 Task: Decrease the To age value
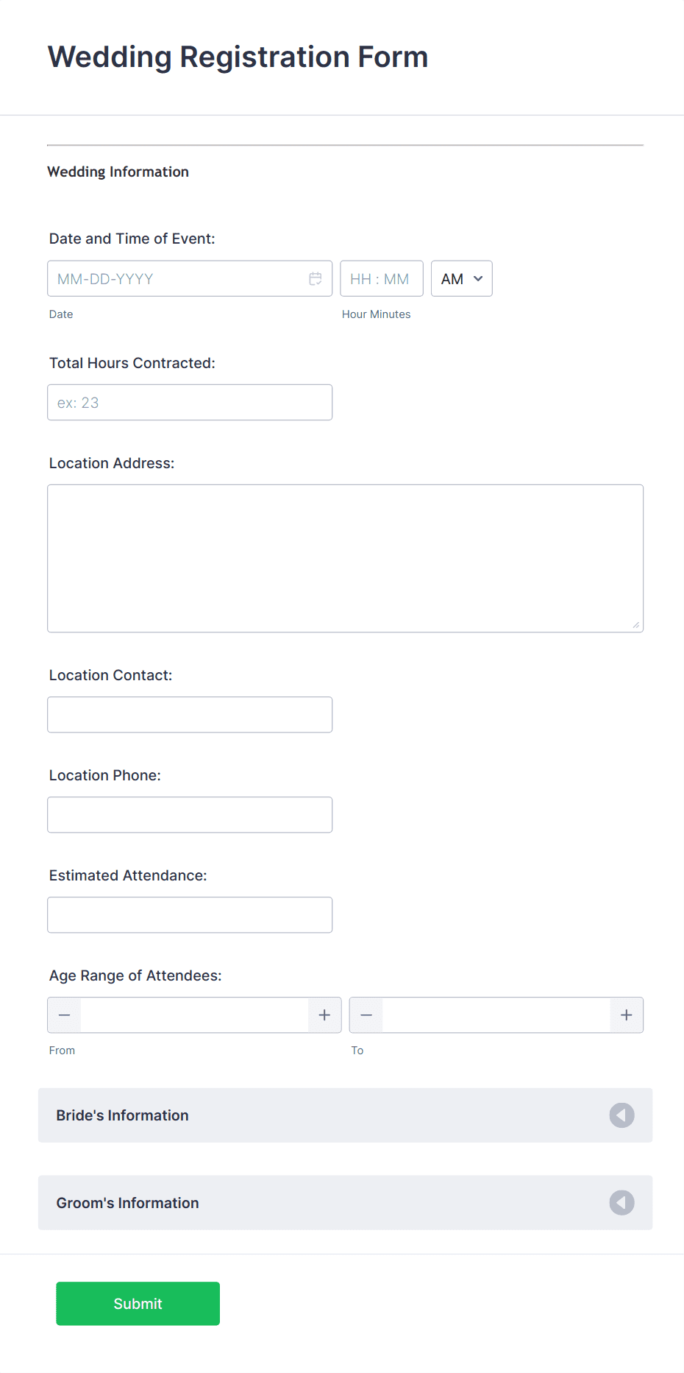point(366,1015)
